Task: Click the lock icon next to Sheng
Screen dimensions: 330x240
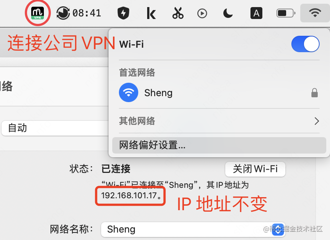Action: tap(314, 93)
